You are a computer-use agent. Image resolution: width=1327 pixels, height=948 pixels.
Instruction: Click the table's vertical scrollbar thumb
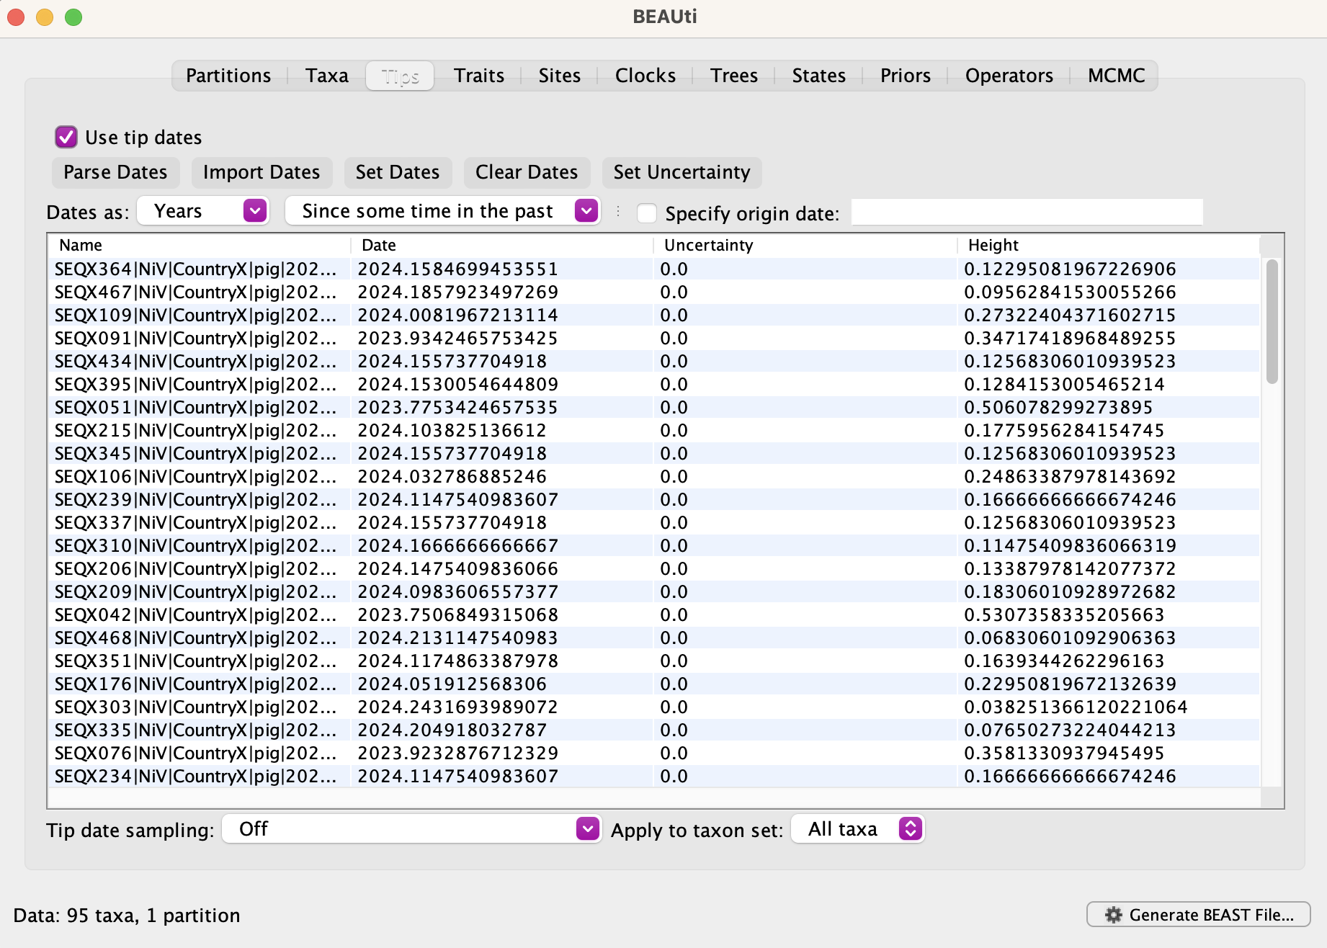coord(1272,321)
